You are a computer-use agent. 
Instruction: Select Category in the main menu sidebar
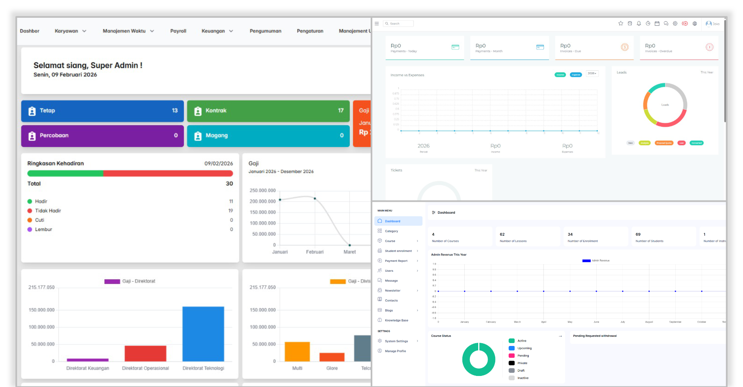pos(391,231)
